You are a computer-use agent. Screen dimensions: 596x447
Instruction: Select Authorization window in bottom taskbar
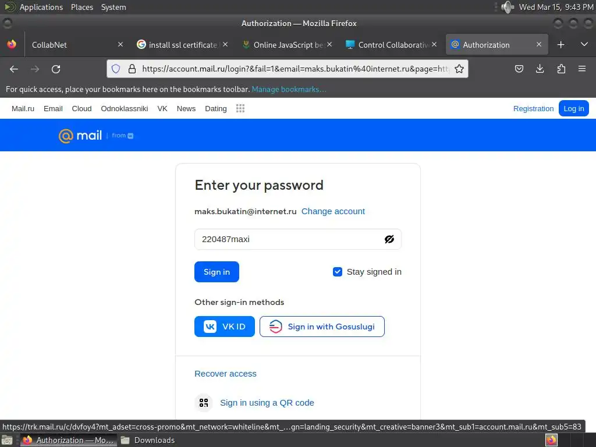click(69, 440)
